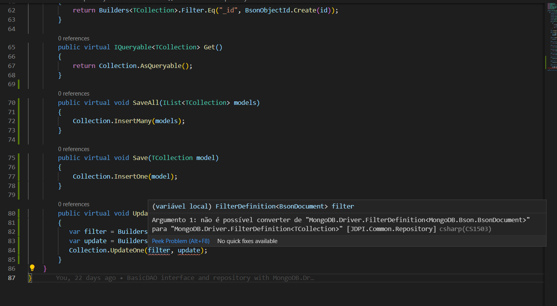Screen dimensions: 557x306
Task: Click the "_id" string literal on line 62
Action: (x=228, y=10)
